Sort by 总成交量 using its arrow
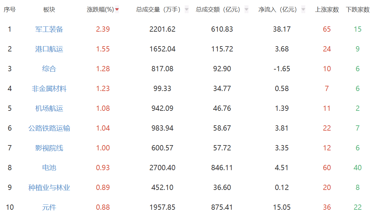 click(x=187, y=10)
